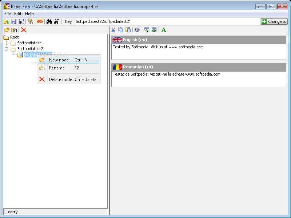
Task: Click the Save As floppy icon
Action: pyautogui.click(x=21, y=21)
